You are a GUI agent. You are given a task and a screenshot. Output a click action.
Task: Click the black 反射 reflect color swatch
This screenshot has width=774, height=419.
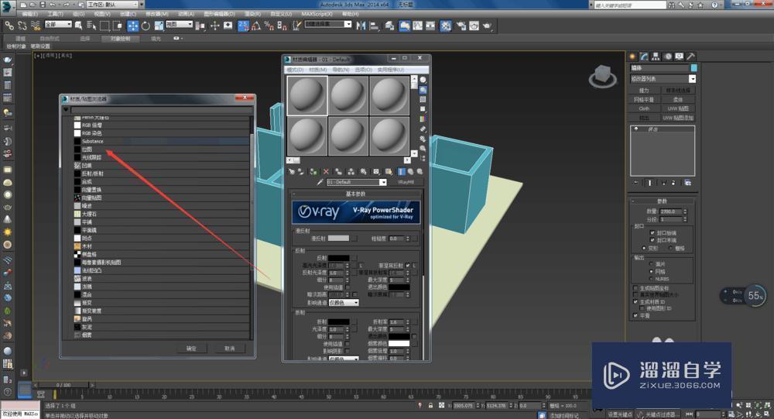338,258
